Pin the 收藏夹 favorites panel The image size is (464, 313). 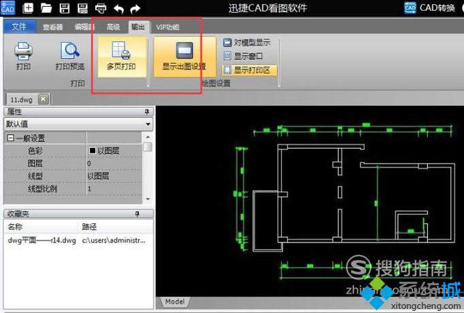click(137, 213)
